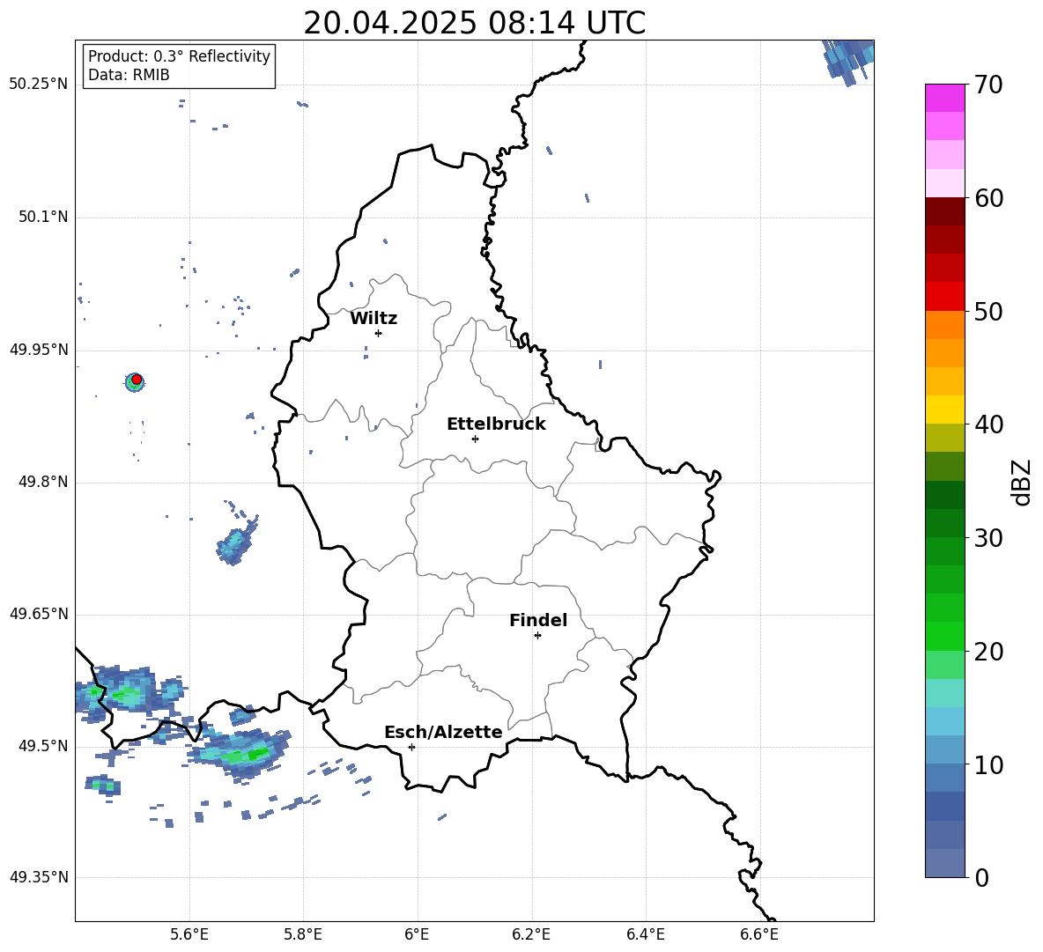Click the colorbar label 70
The image size is (1043, 952).
tap(988, 85)
